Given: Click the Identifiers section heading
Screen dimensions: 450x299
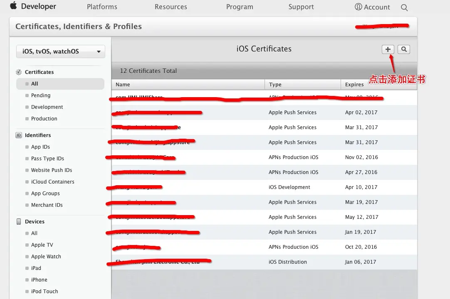Looking at the screenshot, I should pyautogui.click(x=38, y=135).
